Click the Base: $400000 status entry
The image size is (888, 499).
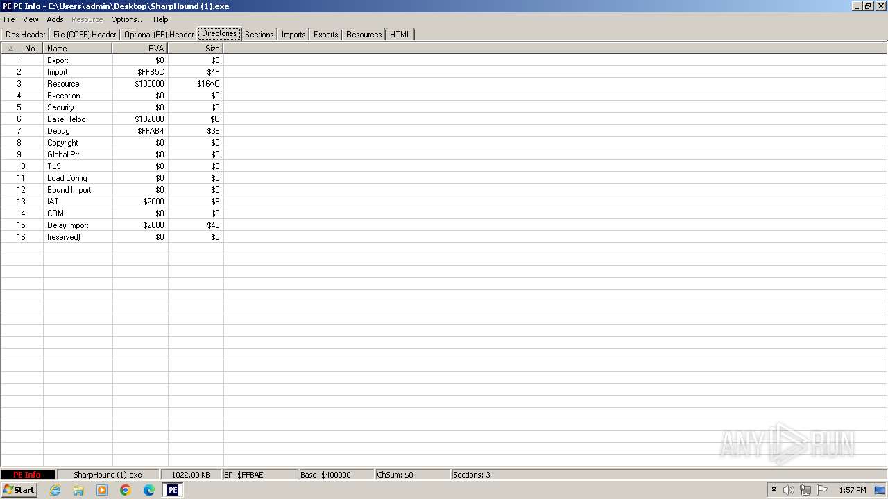click(x=336, y=475)
